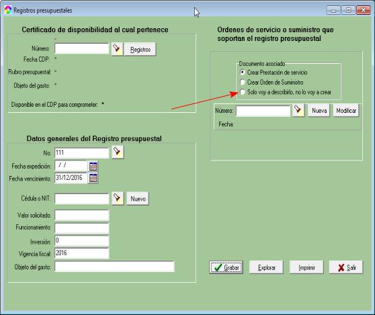Exit with the Salir button

(346, 267)
